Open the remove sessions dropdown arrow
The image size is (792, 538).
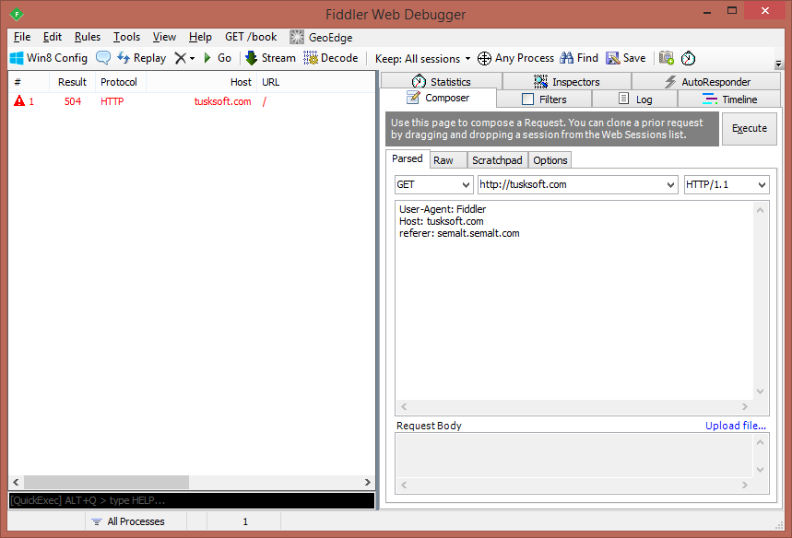[x=192, y=59]
